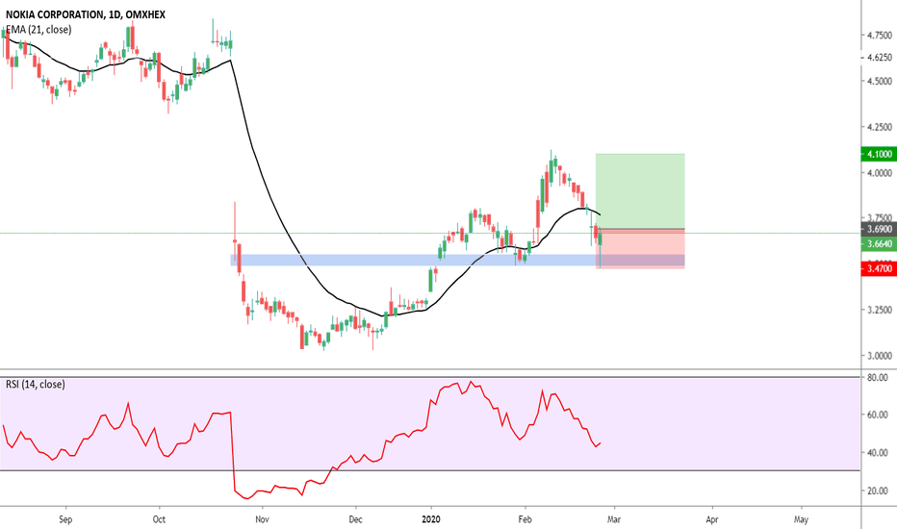Image resolution: width=897 pixels, height=529 pixels.
Task: Click the 4.2500 price axis label
Action: (x=880, y=127)
